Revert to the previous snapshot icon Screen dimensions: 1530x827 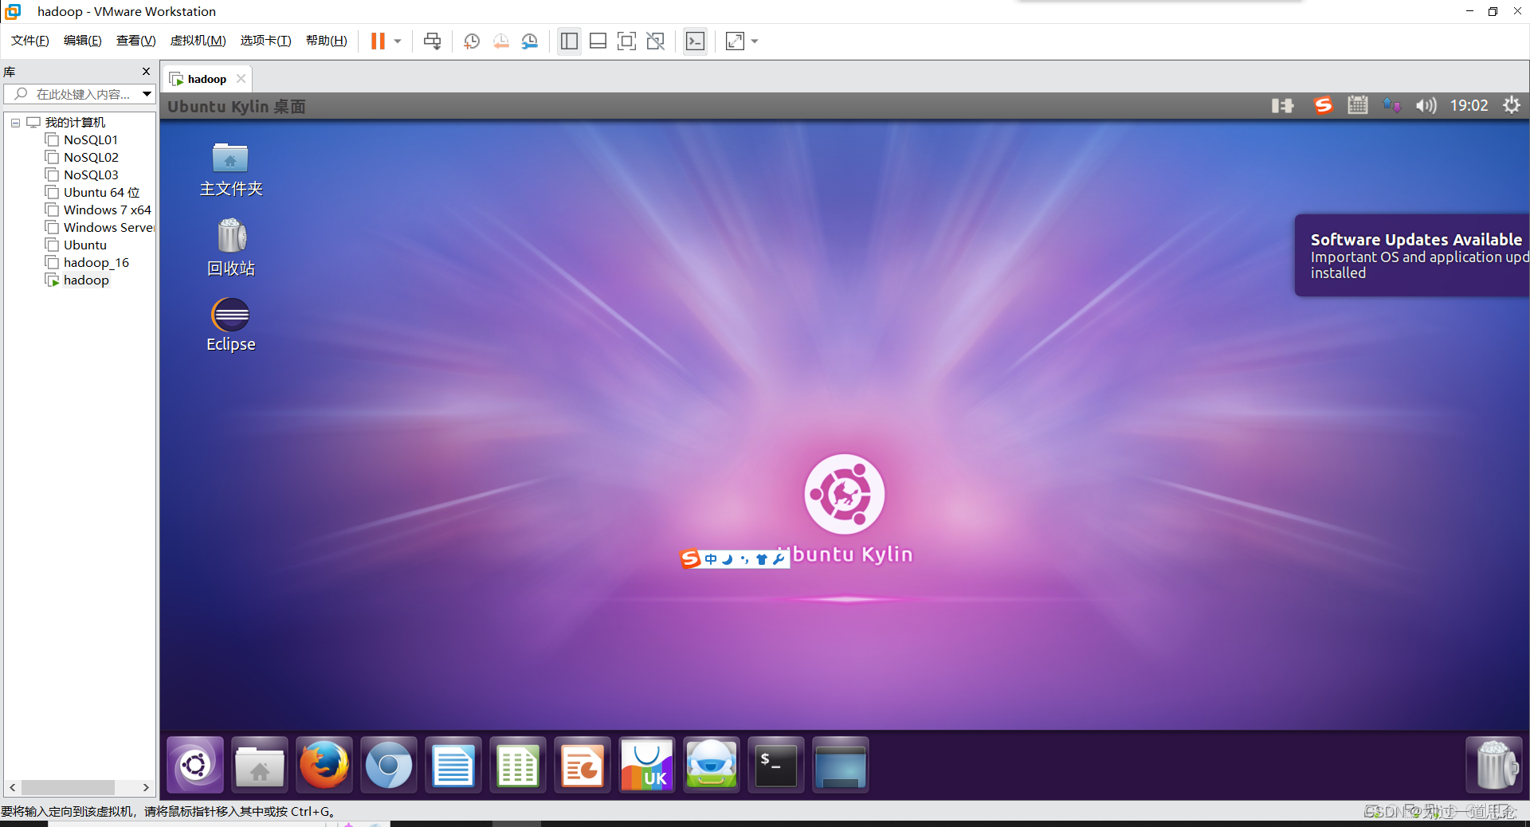click(x=500, y=41)
